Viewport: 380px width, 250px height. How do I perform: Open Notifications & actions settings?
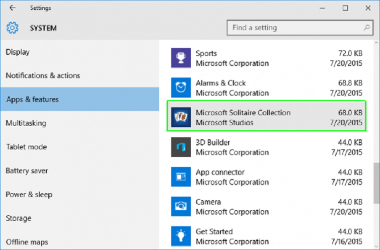[43, 75]
